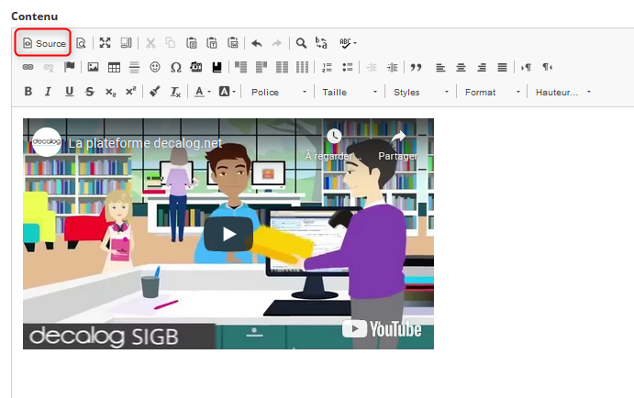The image size is (634, 398).
Task: Insert a numbered list
Action: [328, 67]
